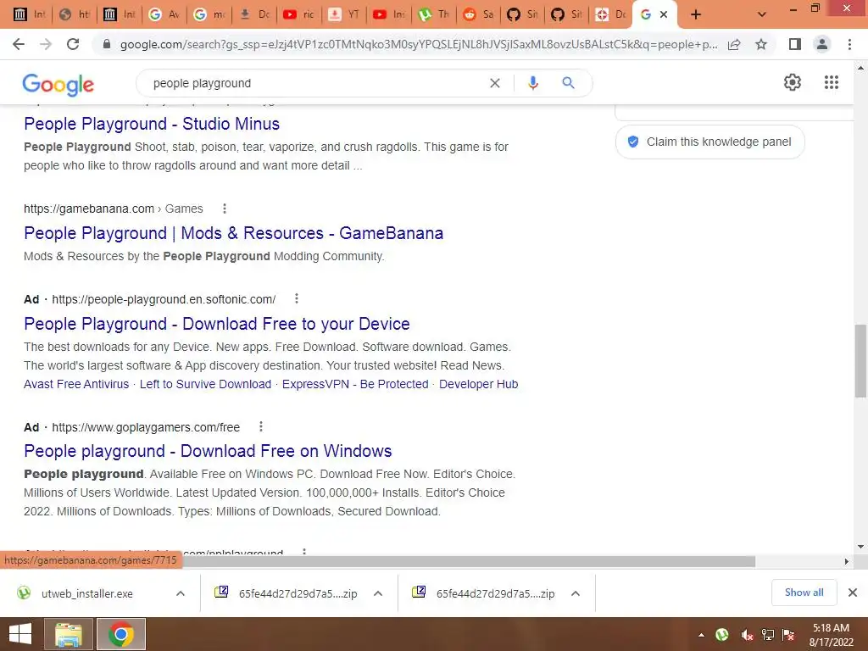Viewport: 868px width, 651px height.
Task: Close the active Google tab
Action: pyautogui.click(x=664, y=14)
